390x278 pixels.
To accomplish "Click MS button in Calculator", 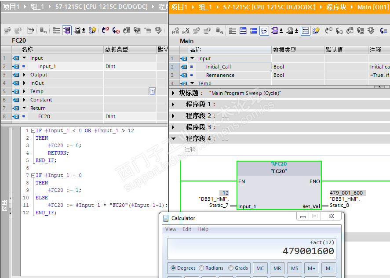I will (295, 268).
